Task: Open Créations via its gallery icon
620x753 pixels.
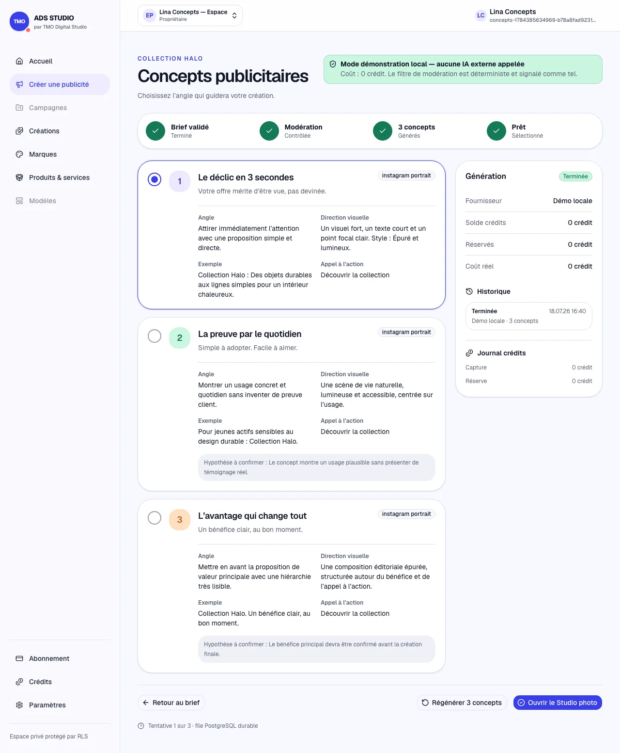Action: [19, 131]
